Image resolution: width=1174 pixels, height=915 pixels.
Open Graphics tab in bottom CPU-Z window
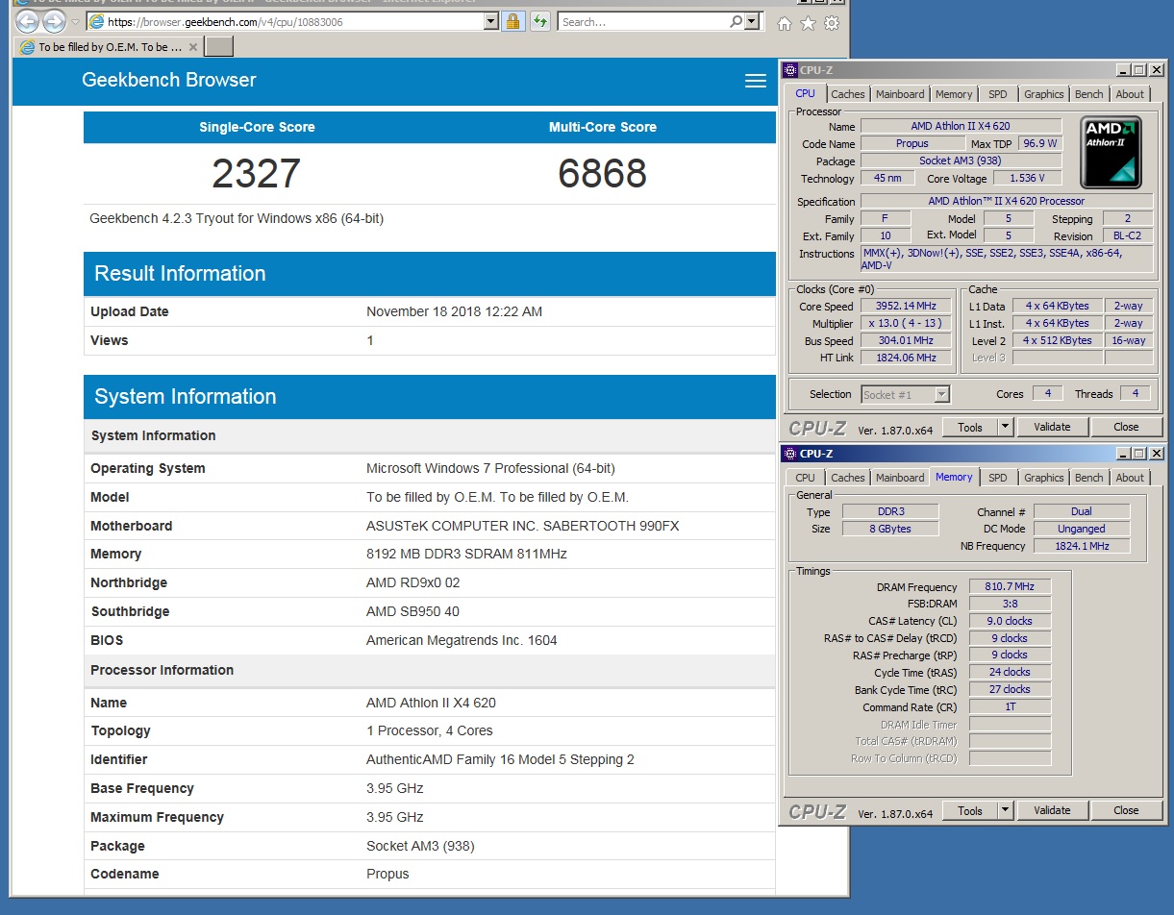(1044, 478)
